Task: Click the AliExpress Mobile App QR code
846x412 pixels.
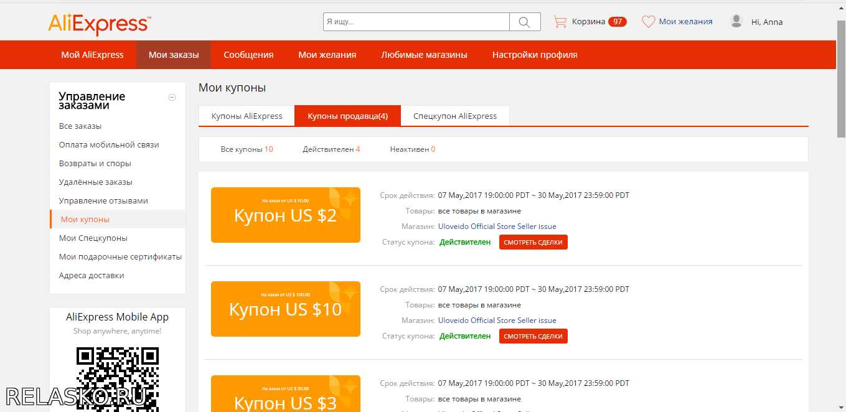Action: 118,379
